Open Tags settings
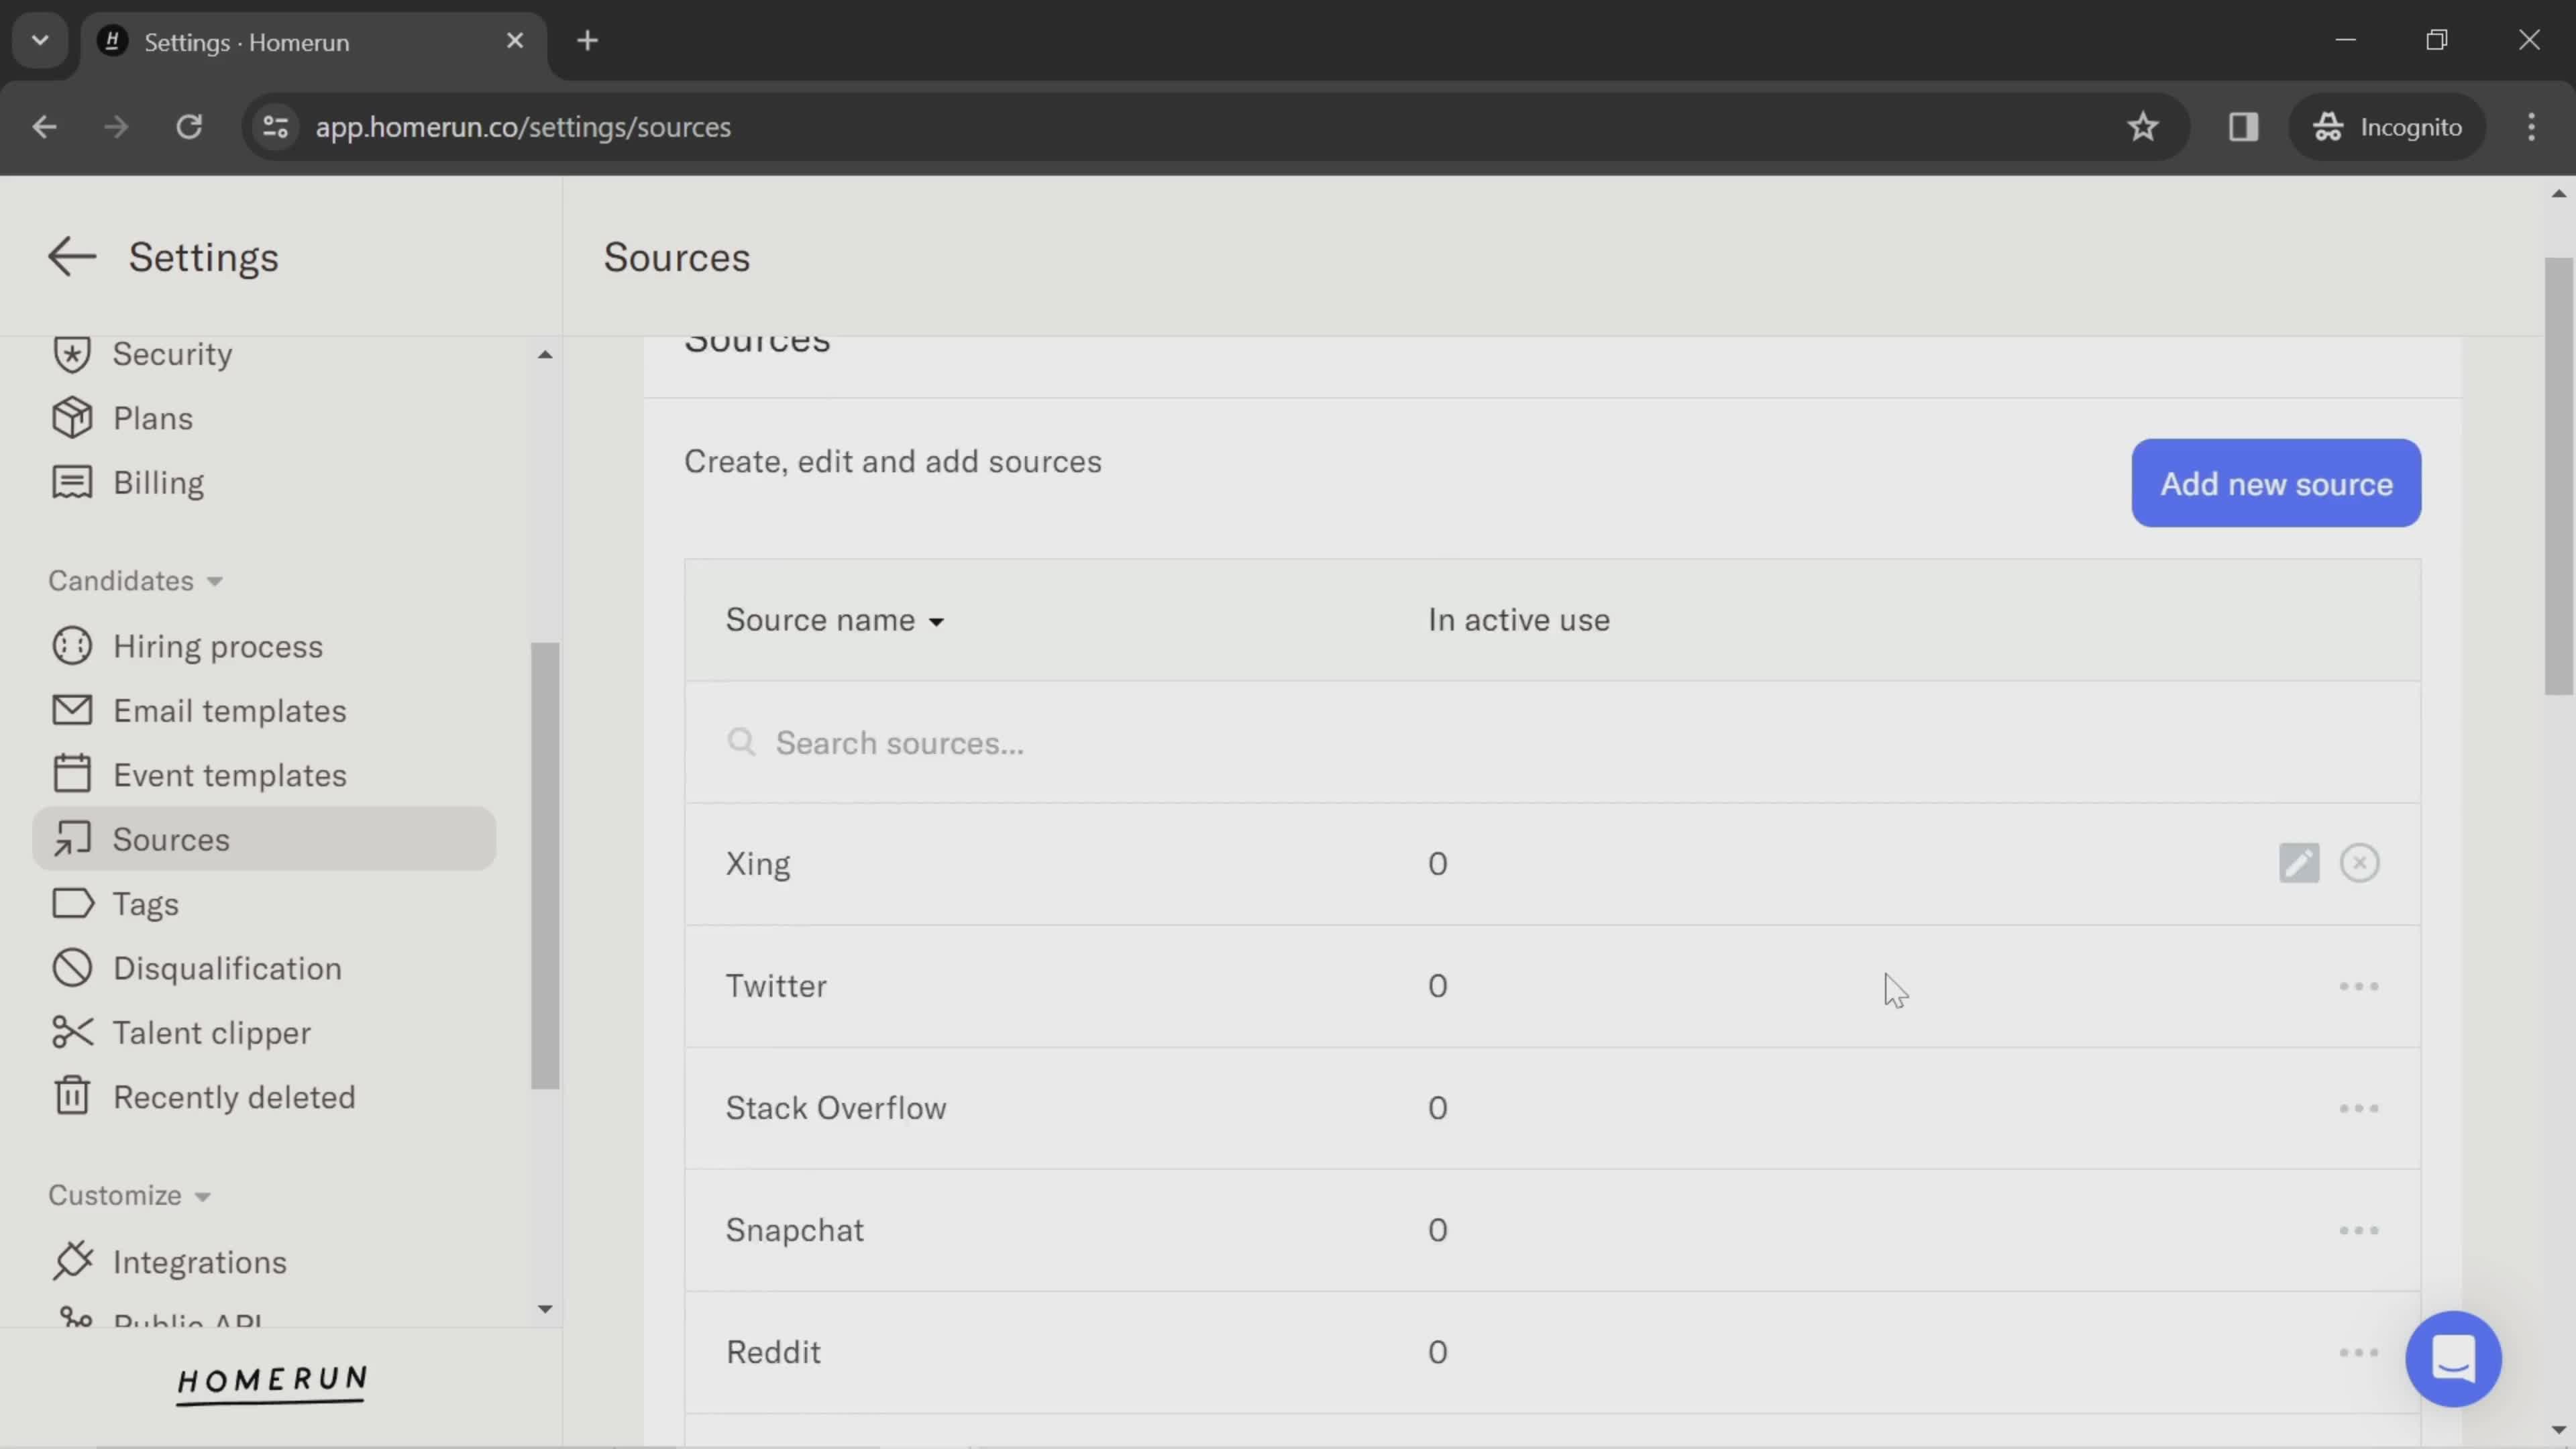The image size is (2576, 1449). [x=146, y=904]
